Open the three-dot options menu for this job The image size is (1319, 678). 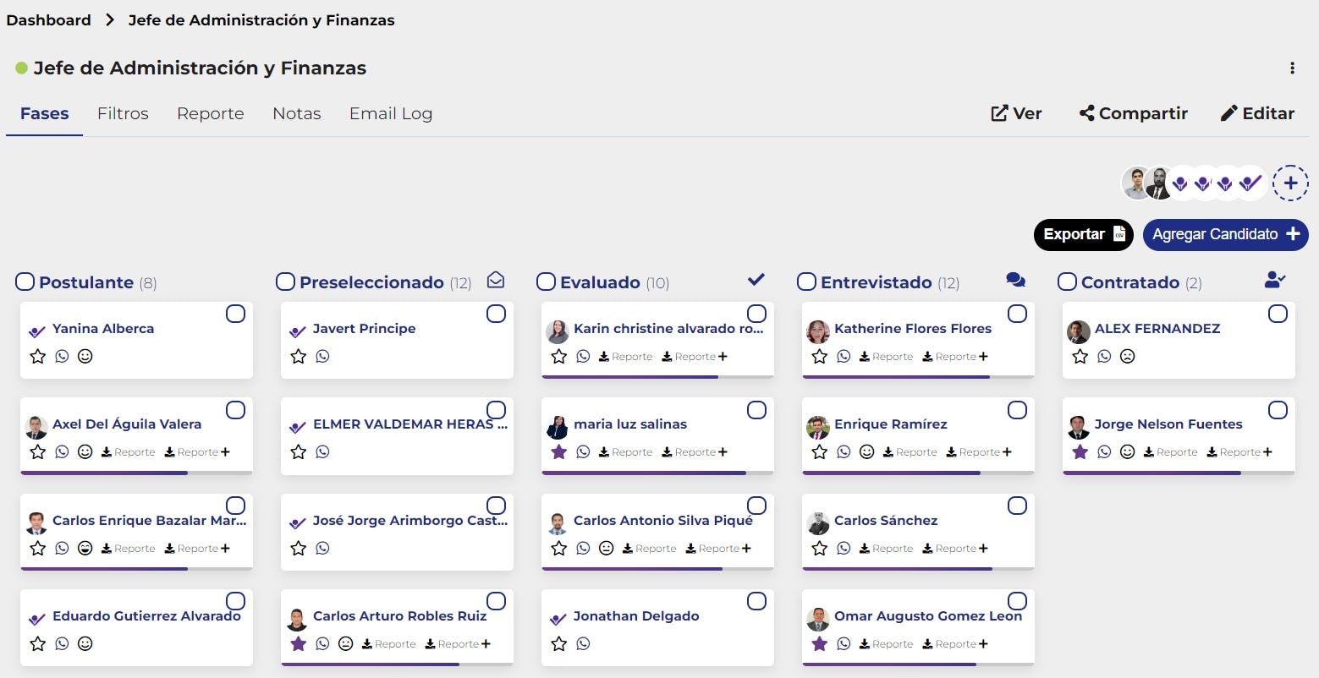pyautogui.click(x=1292, y=68)
